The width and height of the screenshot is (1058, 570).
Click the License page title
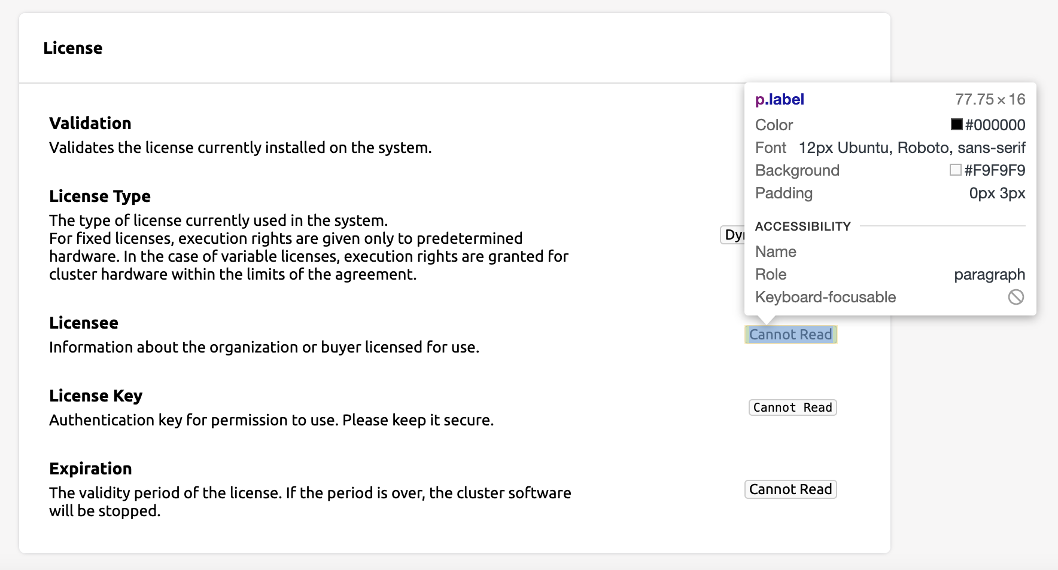click(x=73, y=48)
